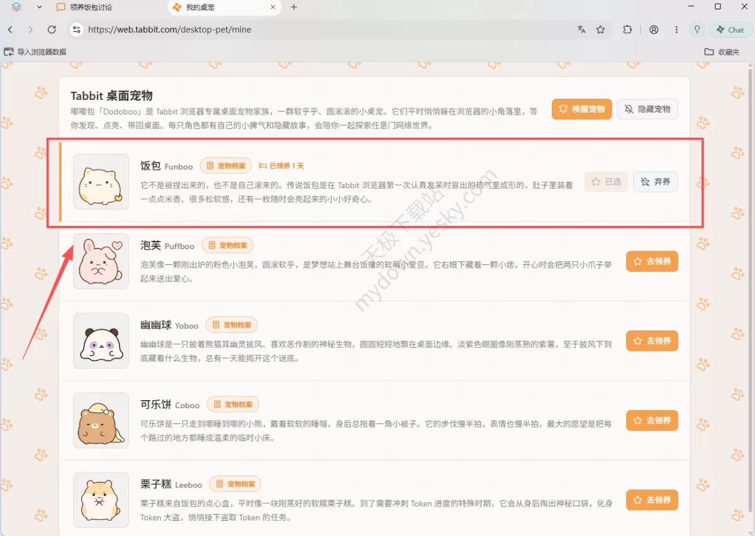This screenshot has height=536, width=755.
Task: Open the extensions puzzle icon
Action: pyautogui.click(x=627, y=30)
